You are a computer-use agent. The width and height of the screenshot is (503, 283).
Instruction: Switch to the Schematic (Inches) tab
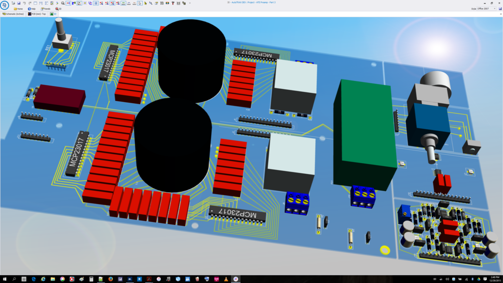[x=13, y=14]
